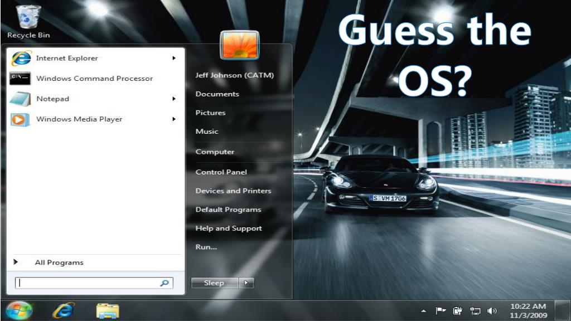Click the All Programs label
The height and width of the screenshot is (321, 571).
pyautogui.click(x=59, y=262)
